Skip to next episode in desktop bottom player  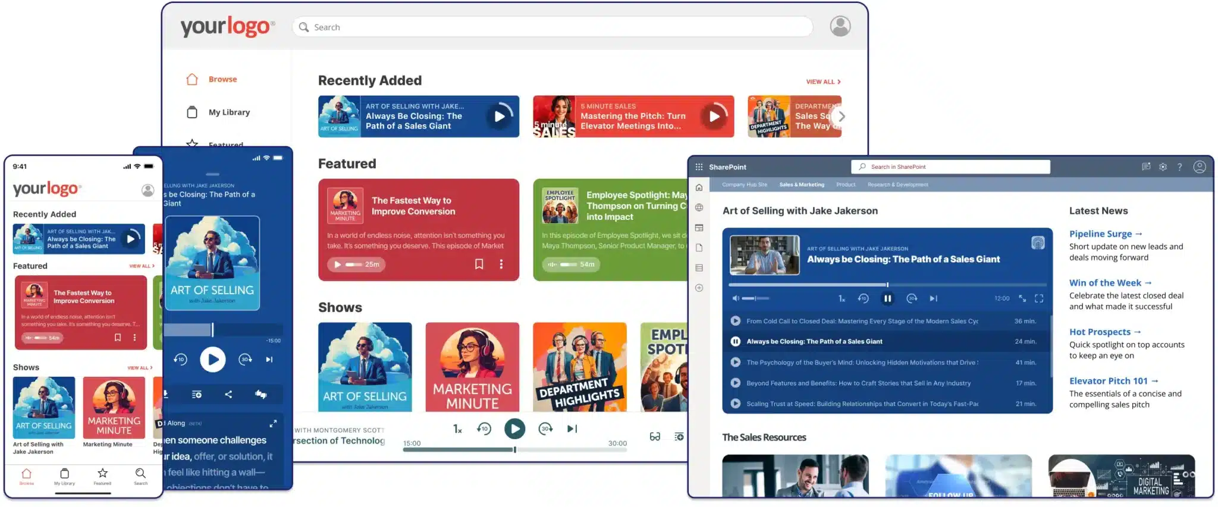(572, 429)
